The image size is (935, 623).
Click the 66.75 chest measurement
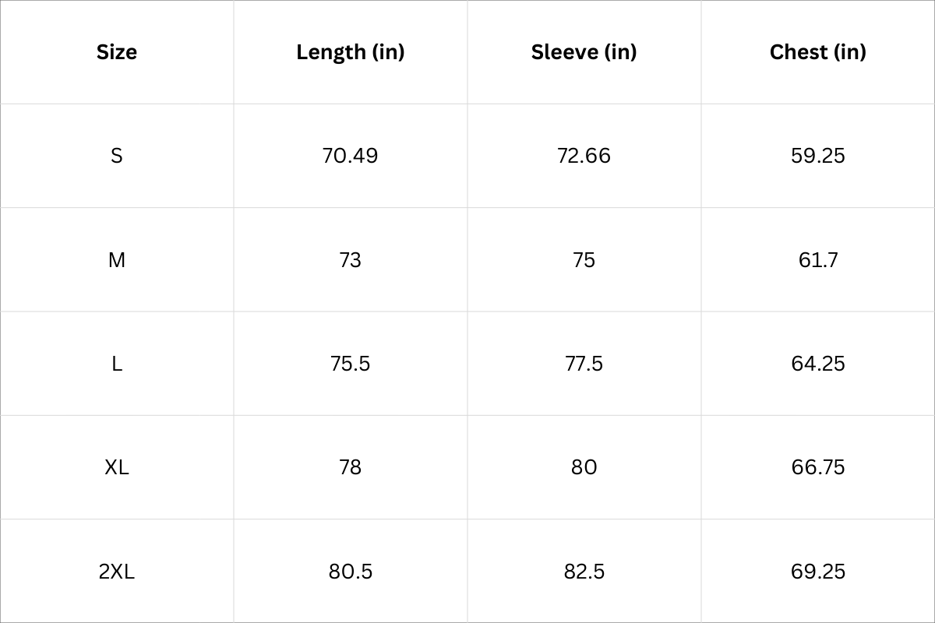818,467
